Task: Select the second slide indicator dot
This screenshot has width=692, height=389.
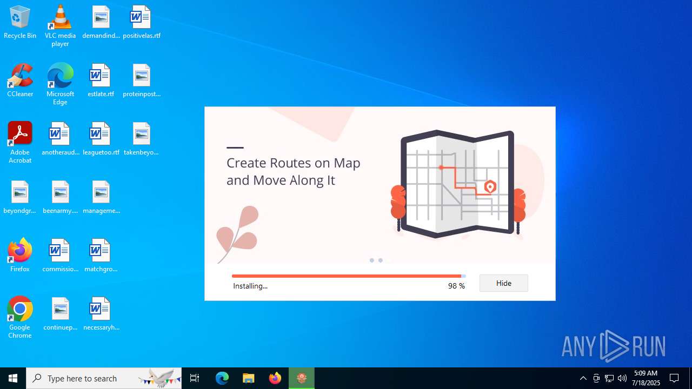Action: [x=381, y=260]
